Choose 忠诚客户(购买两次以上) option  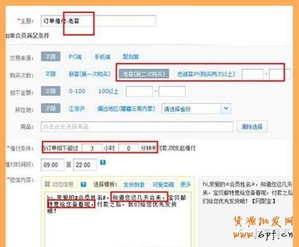click(x=206, y=74)
